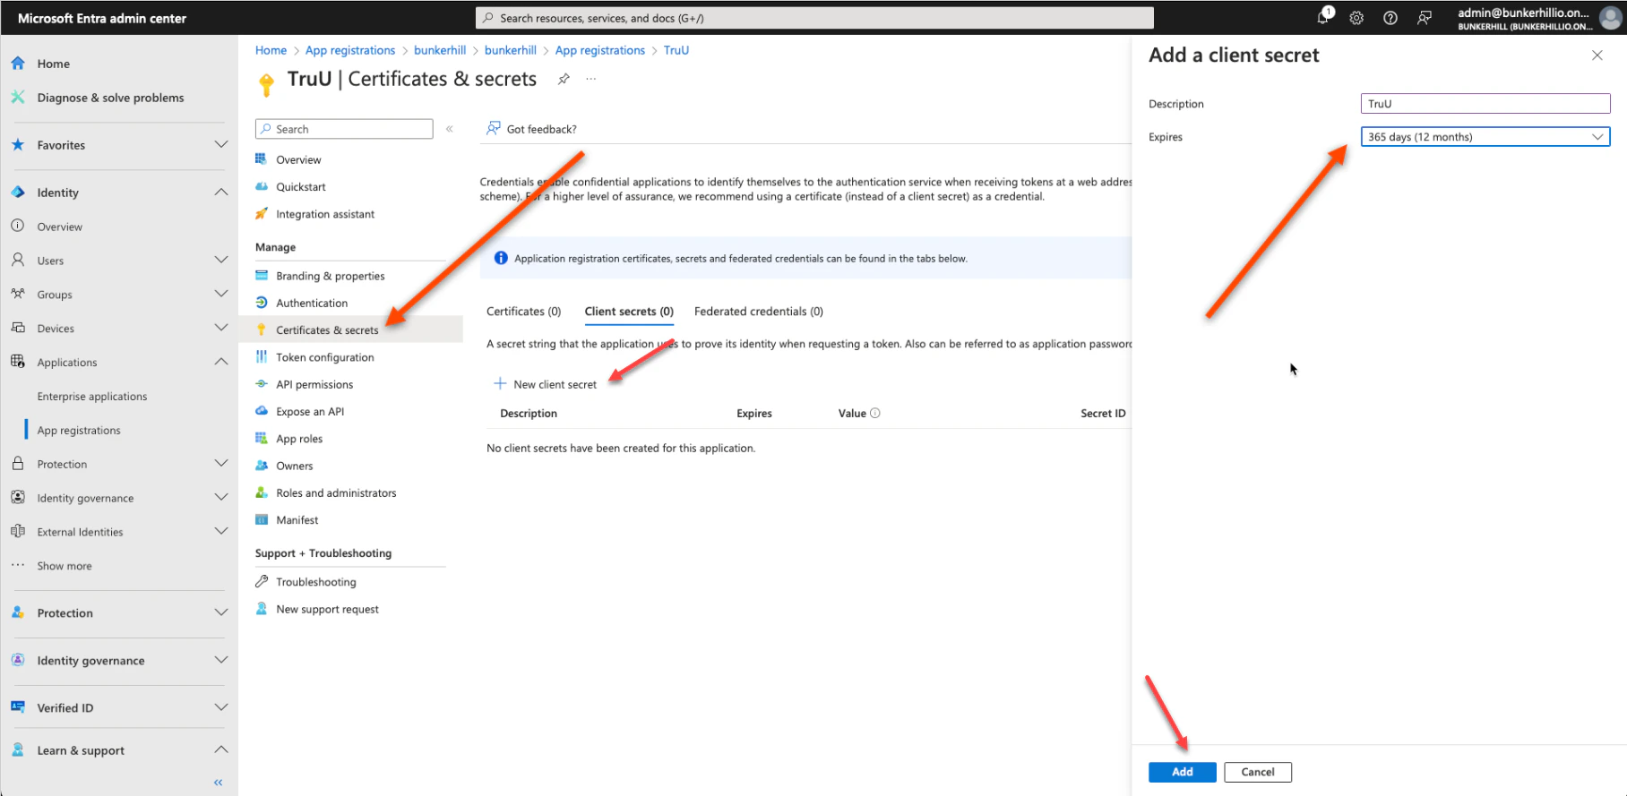
Task: Click TruU breadcrumb link
Action: pos(676,50)
